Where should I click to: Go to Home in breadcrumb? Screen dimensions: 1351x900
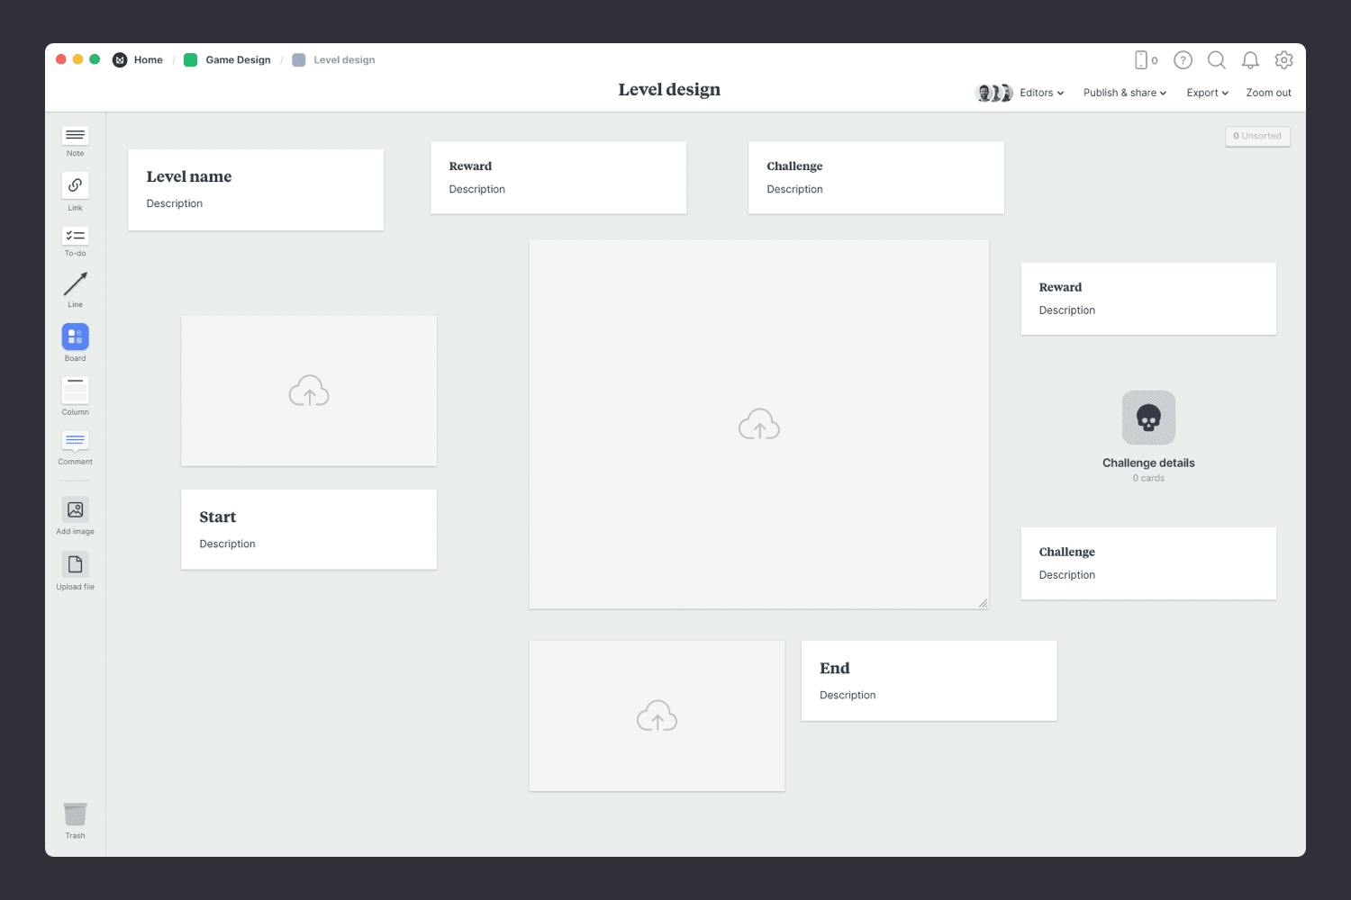coord(148,60)
